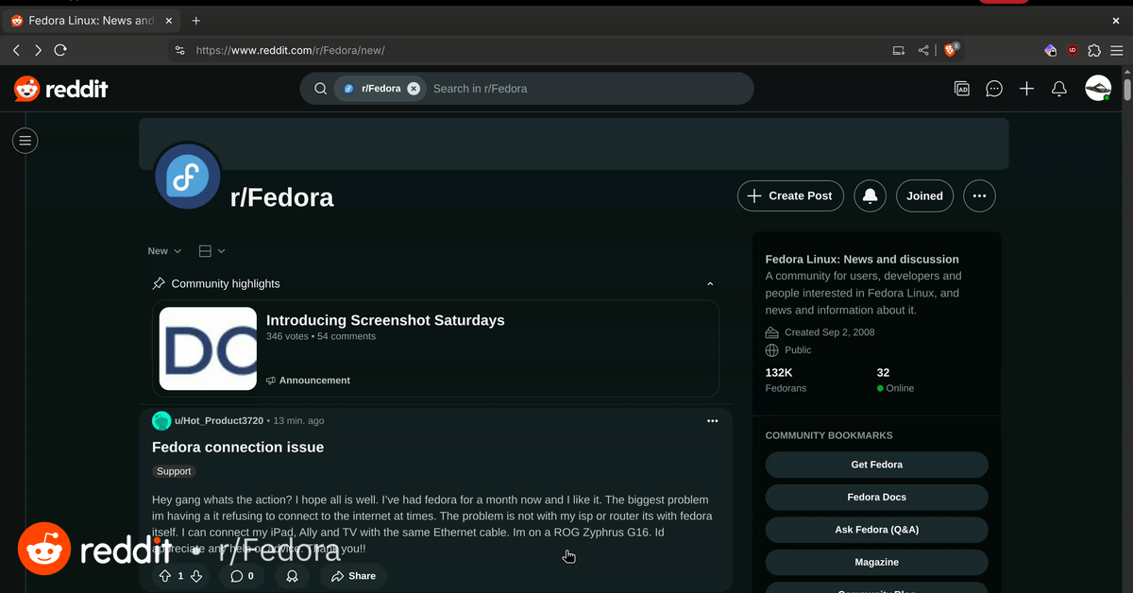Share the Fedora connection issue post

pyautogui.click(x=354, y=576)
